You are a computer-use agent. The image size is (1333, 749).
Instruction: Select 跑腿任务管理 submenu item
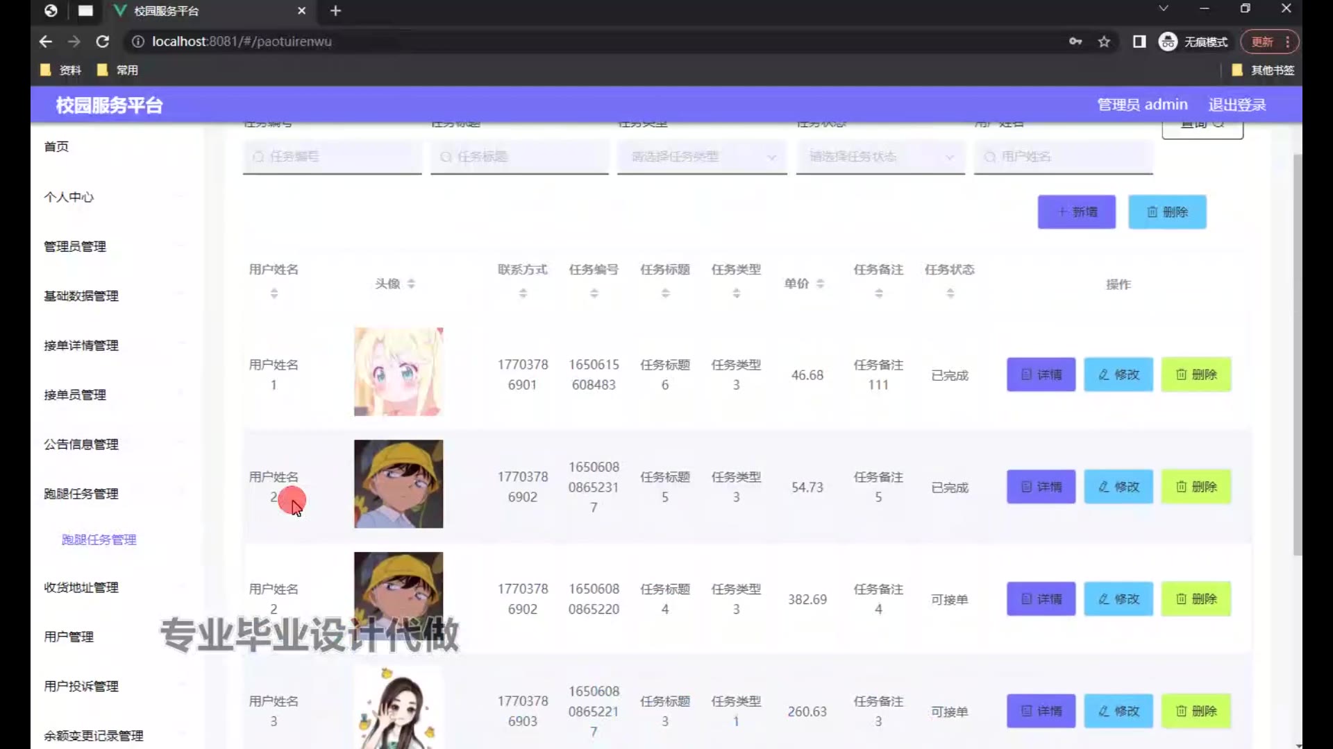[99, 540]
